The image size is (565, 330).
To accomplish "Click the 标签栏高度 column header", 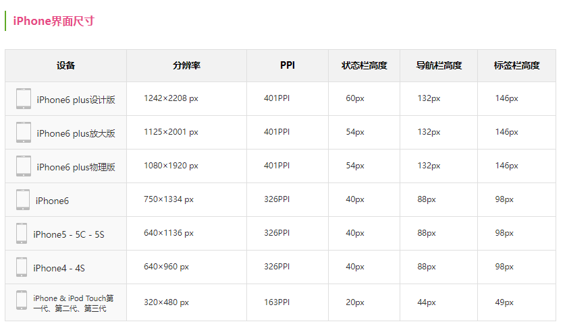I will [516, 65].
